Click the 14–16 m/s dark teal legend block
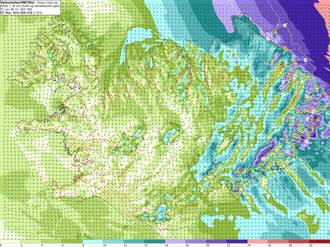The height and width of the screenshot is (247, 330). [155, 242]
